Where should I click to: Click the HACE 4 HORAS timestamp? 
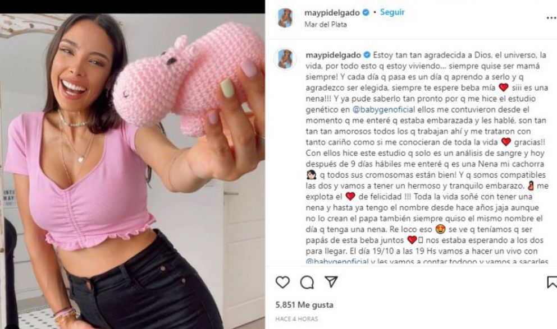[296, 319]
